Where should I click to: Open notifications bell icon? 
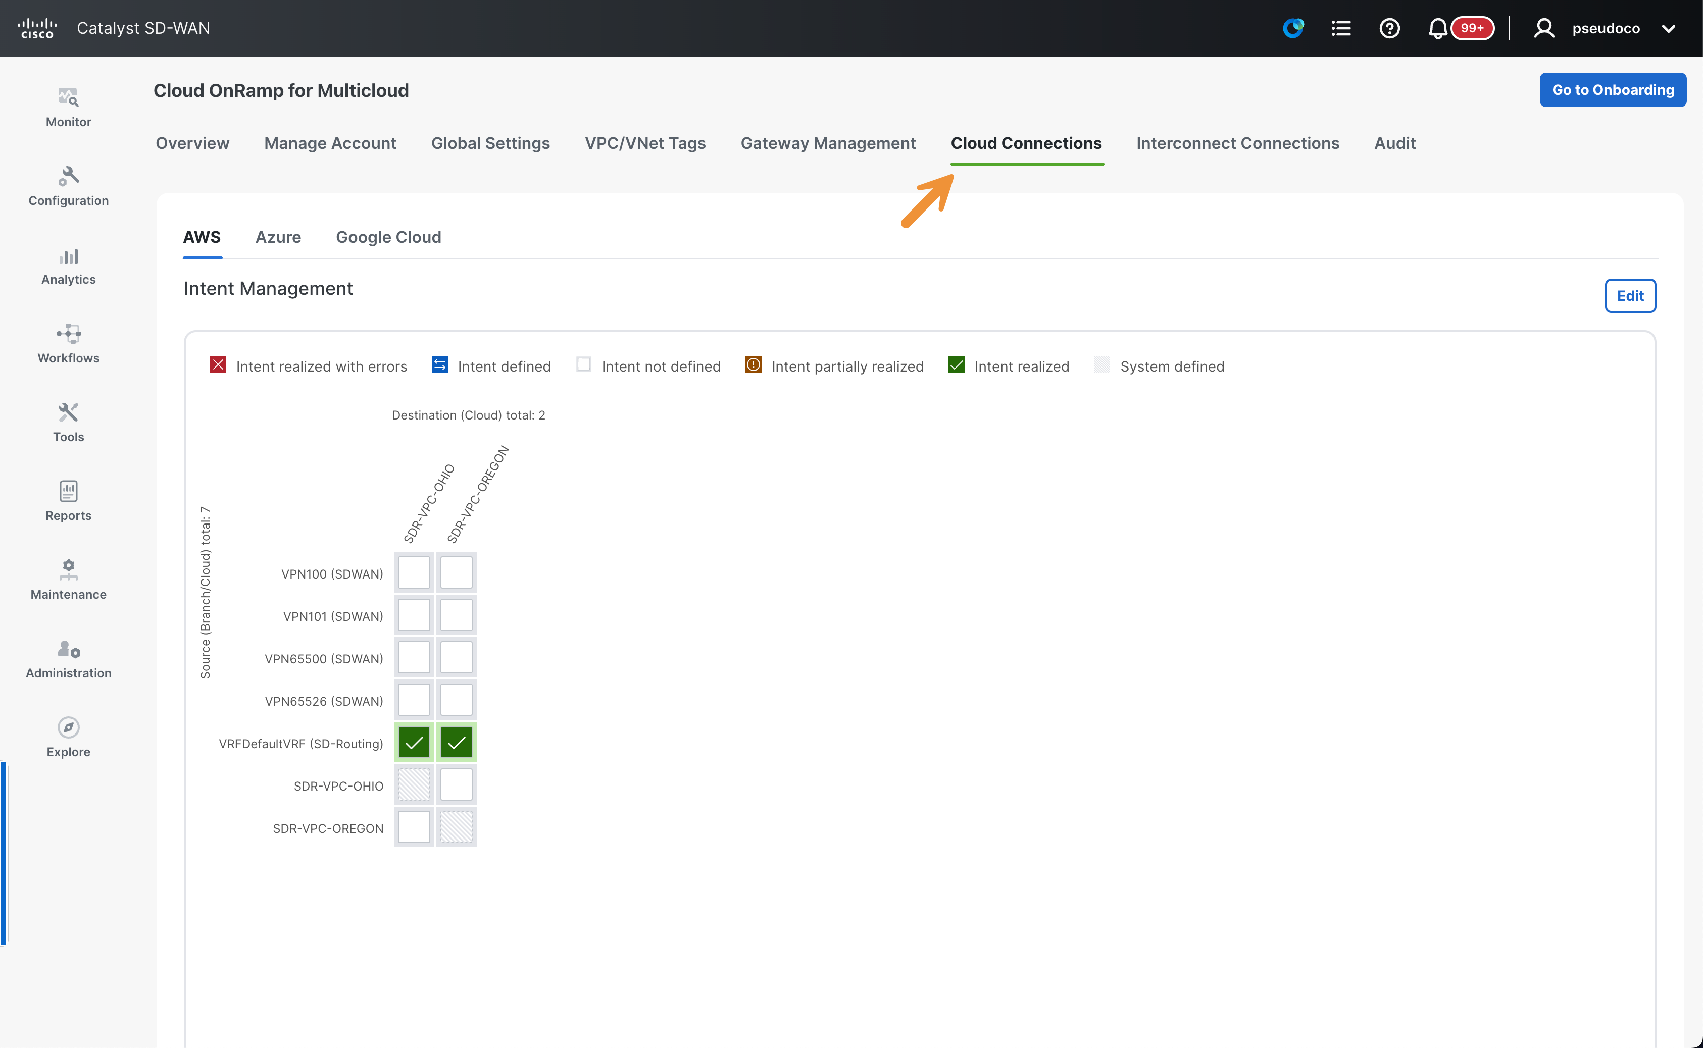pyautogui.click(x=1438, y=28)
